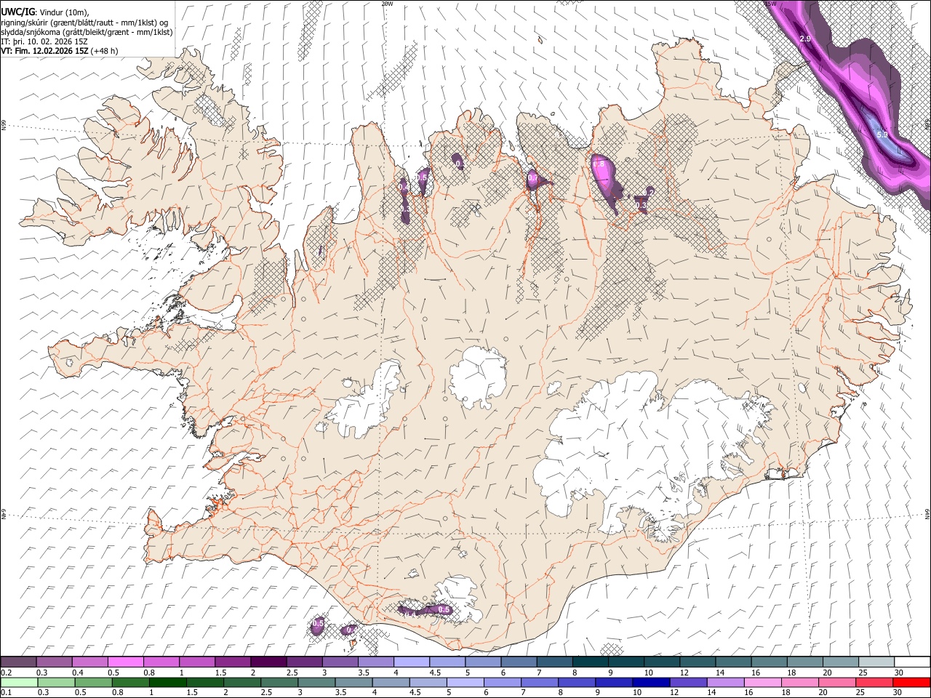Screen dimensions: 931x698
Task: Pick the upper legend swatch between 14 and 16
Action: [732, 662]
